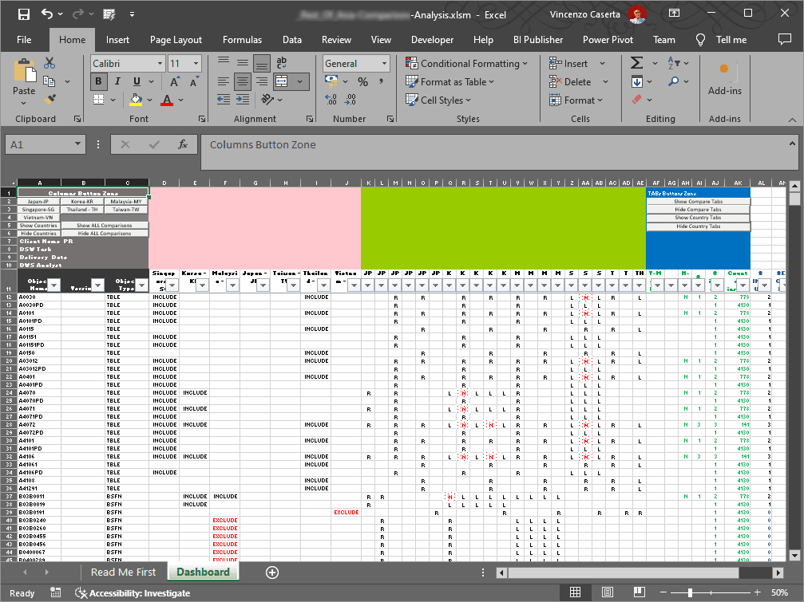Click the Cut scissors icon
The height and width of the screenshot is (602, 804).
50,63
